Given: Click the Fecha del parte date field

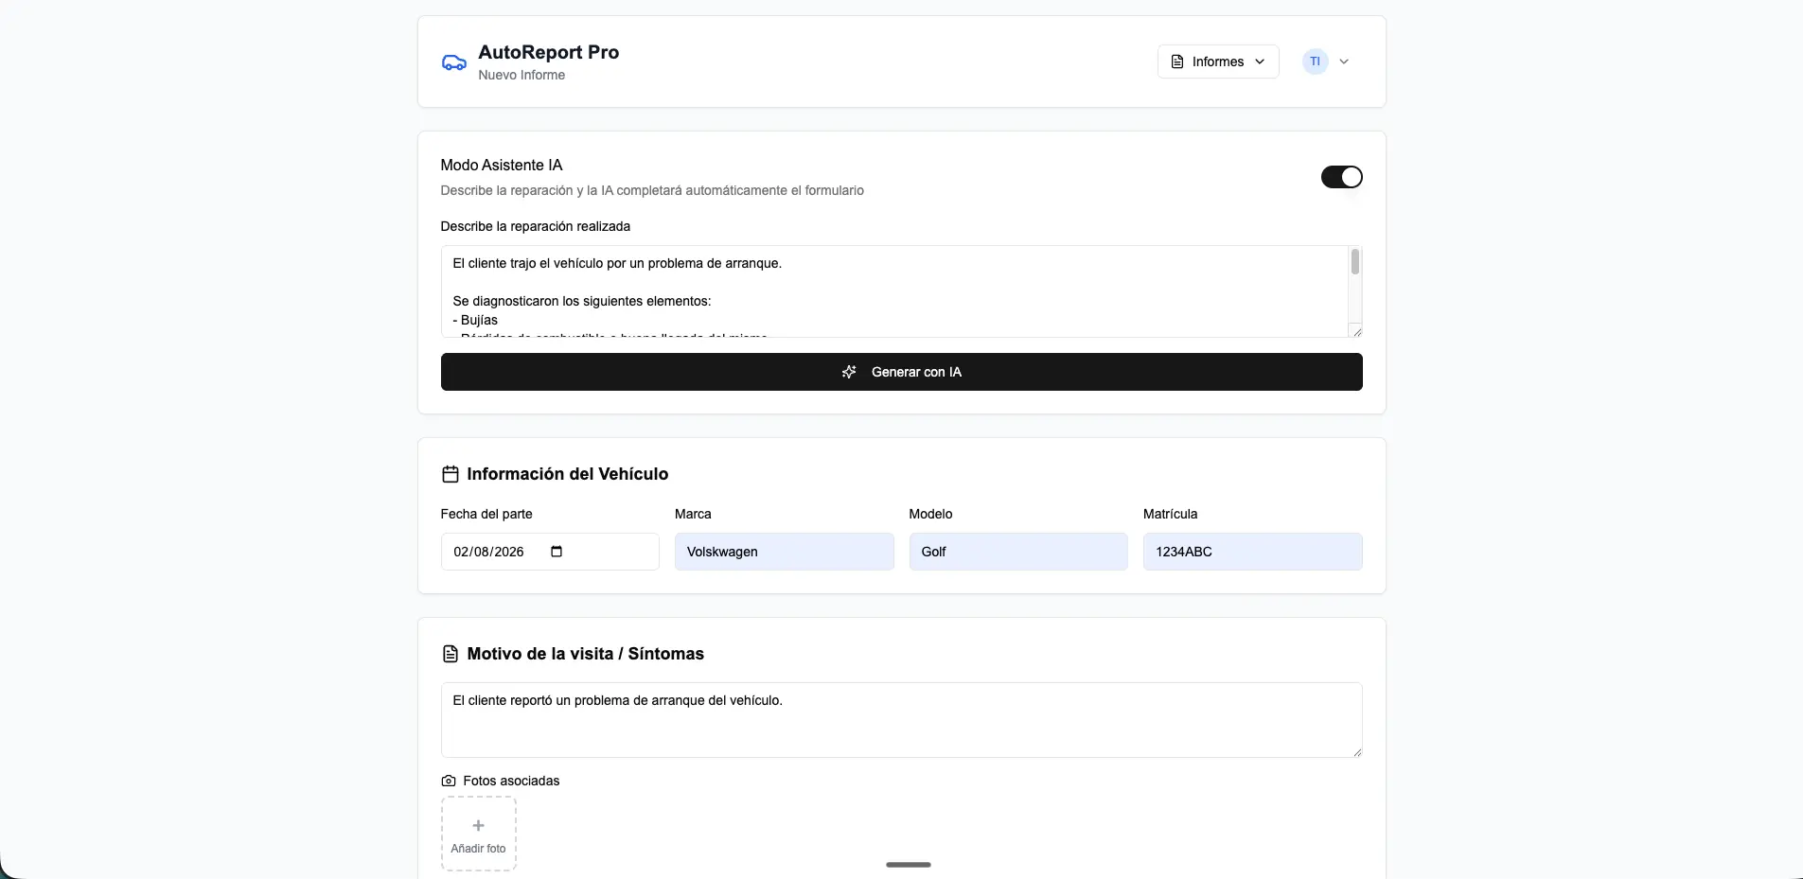Looking at the screenshot, I should coord(550,552).
